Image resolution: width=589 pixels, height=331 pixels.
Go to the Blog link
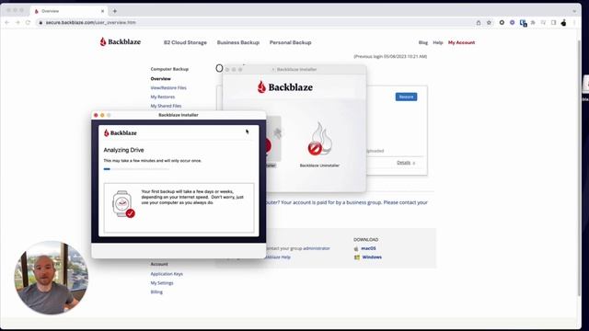tap(423, 42)
